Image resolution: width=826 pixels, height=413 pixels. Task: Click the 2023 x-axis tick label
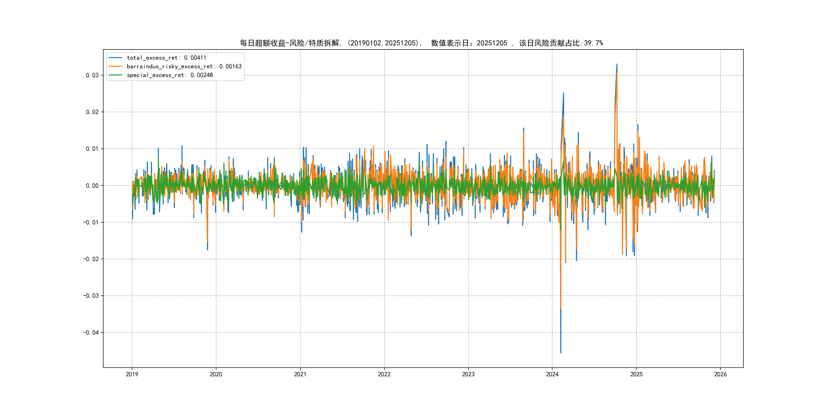click(468, 374)
